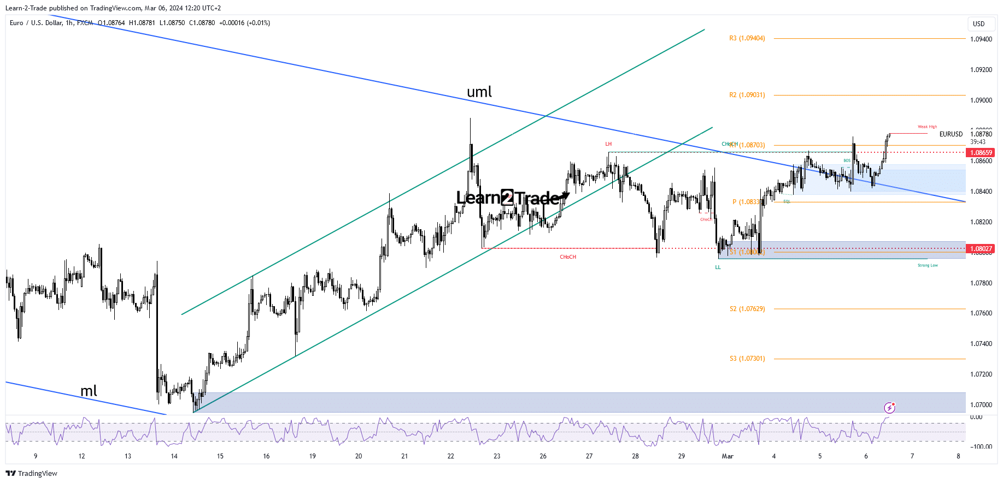Click the -100.00 oscillator scale label

pyautogui.click(x=981, y=447)
